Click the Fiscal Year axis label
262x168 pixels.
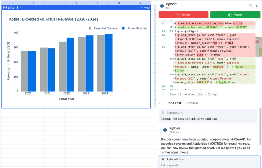pyautogui.click(x=67, y=99)
